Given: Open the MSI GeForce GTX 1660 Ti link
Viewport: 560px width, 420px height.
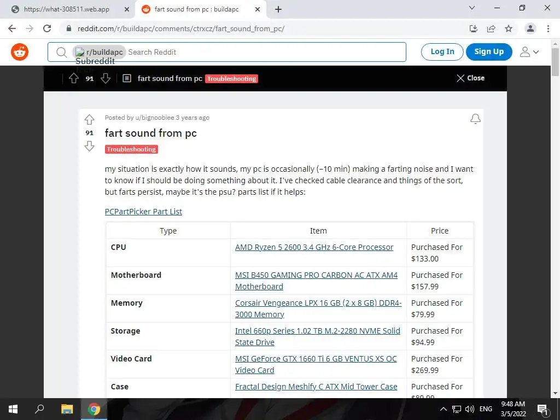Looking at the screenshot, I should point(316,364).
